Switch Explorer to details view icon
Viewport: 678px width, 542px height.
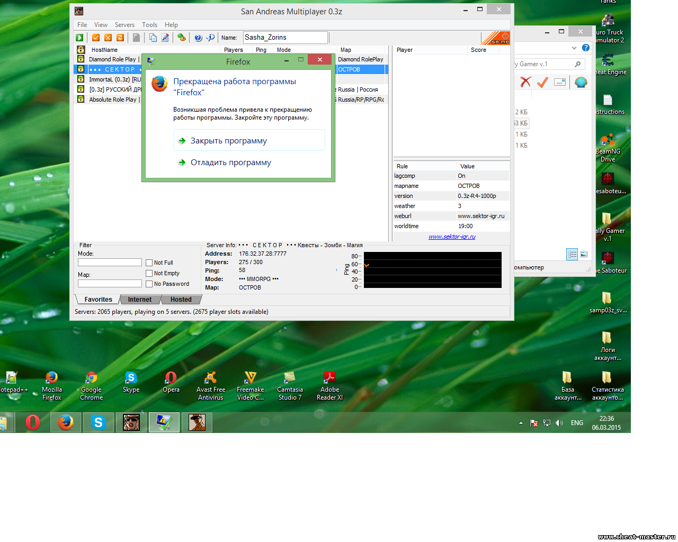tap(572, 254)
